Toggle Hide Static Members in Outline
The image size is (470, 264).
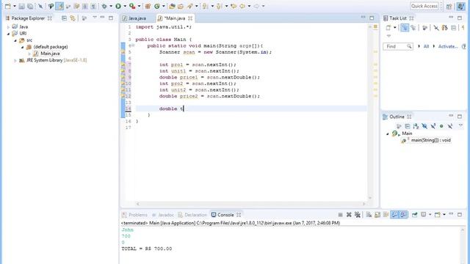click(433, 126)
